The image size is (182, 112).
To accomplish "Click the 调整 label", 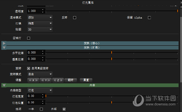I will pyautogui.click(x=18, y=80).
